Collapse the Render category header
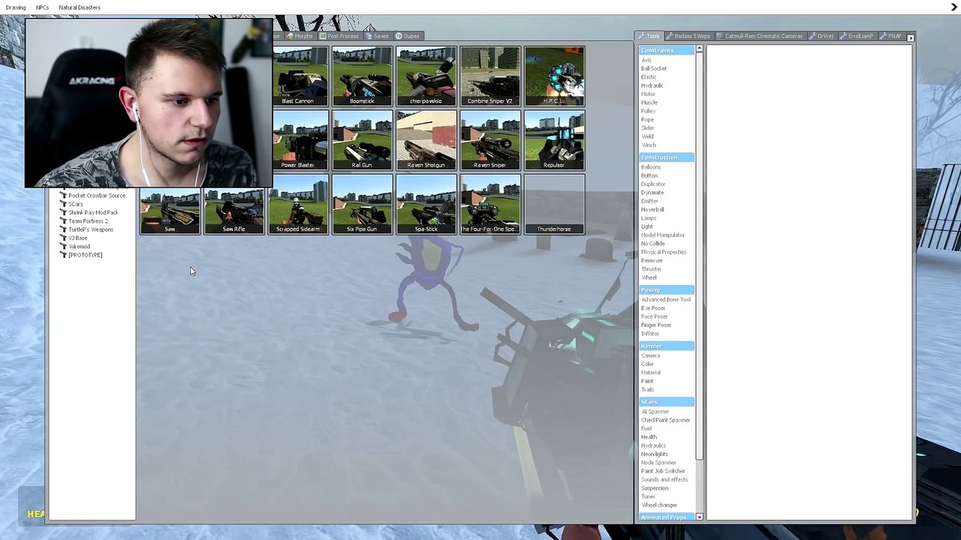 click(x=667, y=346)
